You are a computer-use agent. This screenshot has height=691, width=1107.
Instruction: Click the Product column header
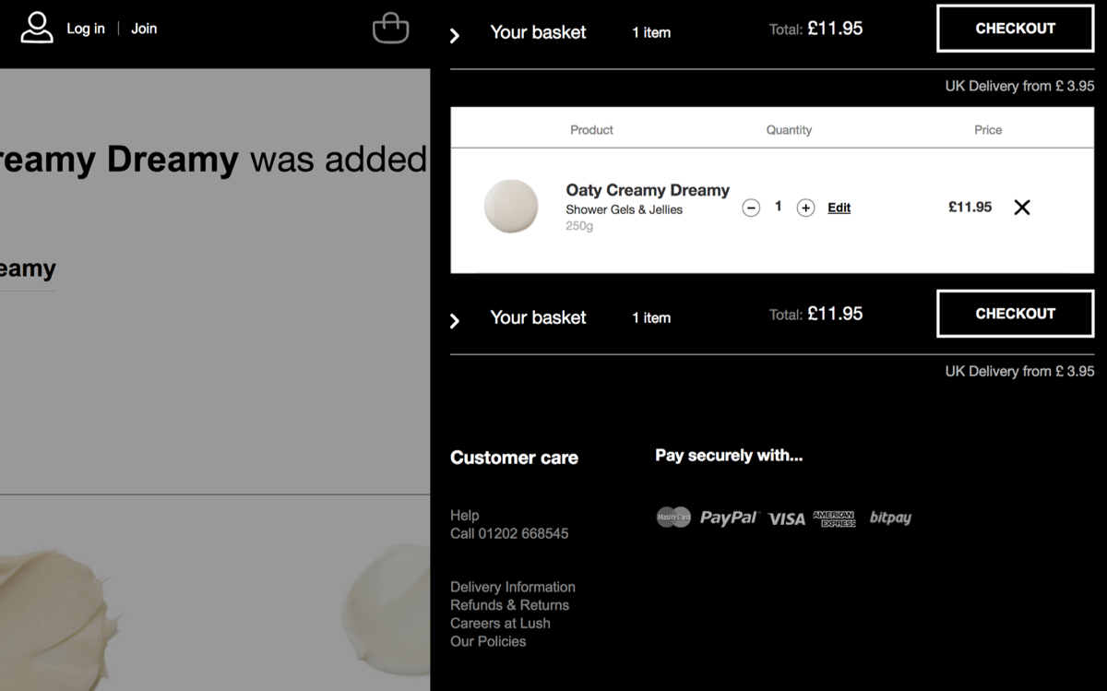(x=591, y=130)
